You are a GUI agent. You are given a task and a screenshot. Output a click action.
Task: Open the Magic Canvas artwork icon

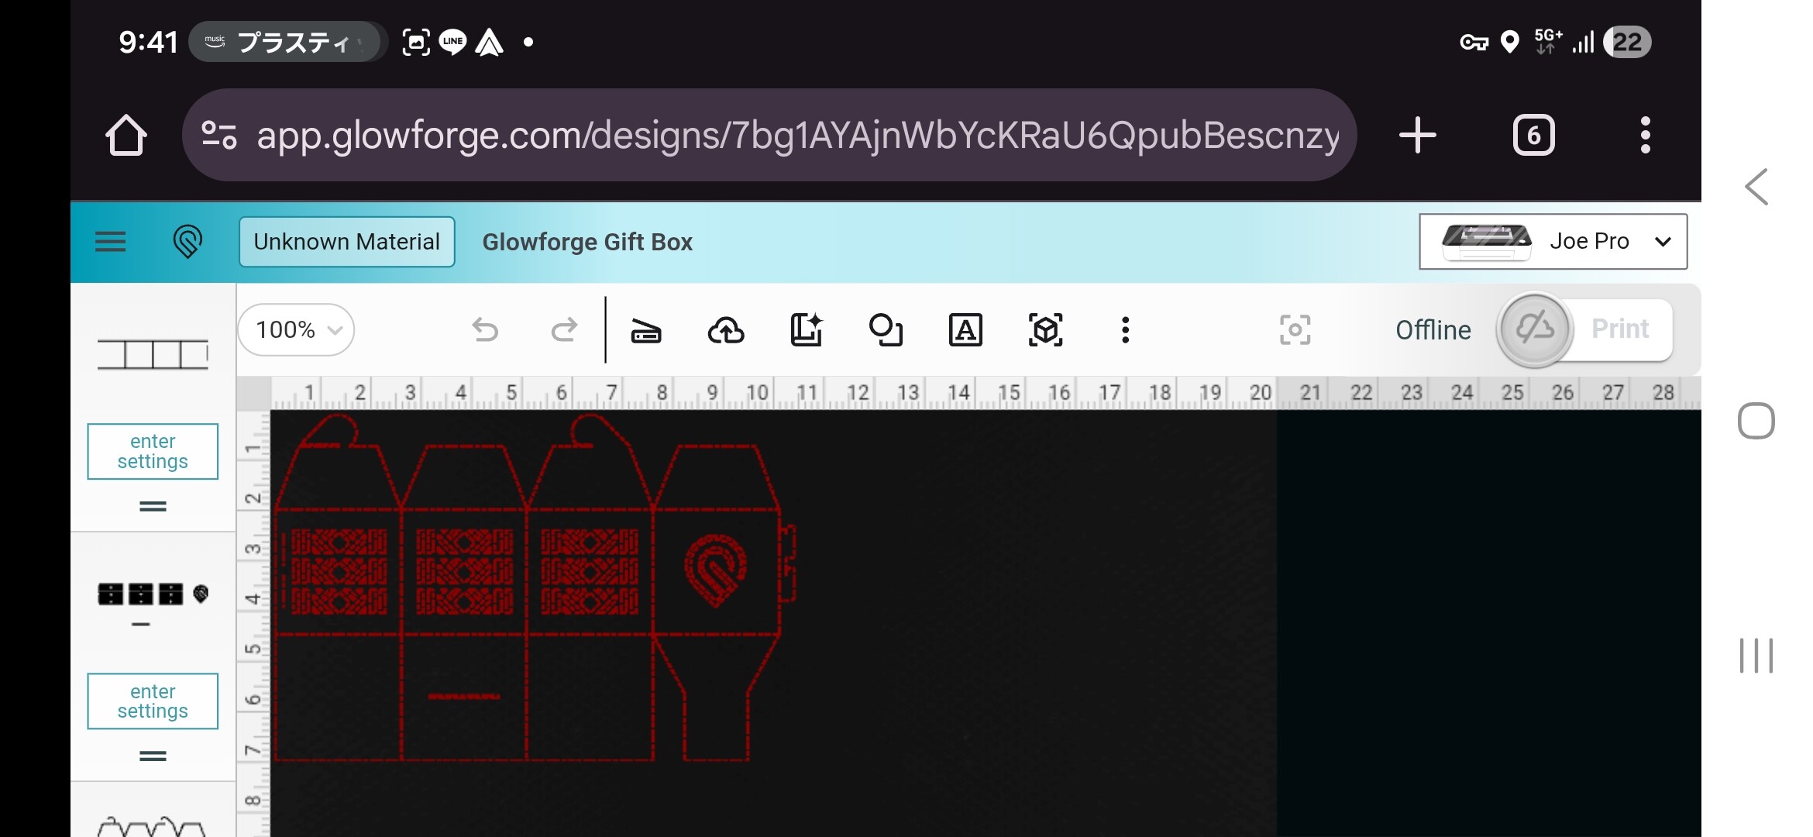tap(806, 330)
